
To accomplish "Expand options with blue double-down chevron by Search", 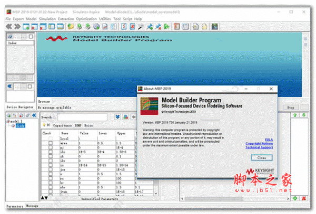I will [117, 117].
